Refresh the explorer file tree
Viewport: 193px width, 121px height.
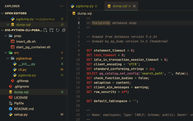(x=58, y=30)
